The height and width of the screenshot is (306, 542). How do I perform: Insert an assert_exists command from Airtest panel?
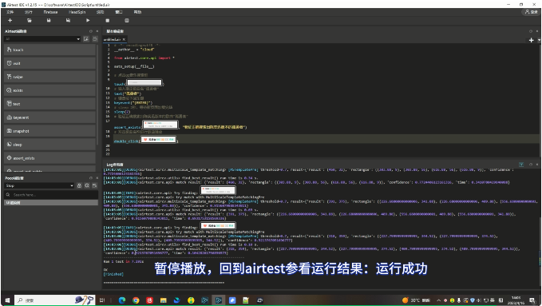pos(49,158)
